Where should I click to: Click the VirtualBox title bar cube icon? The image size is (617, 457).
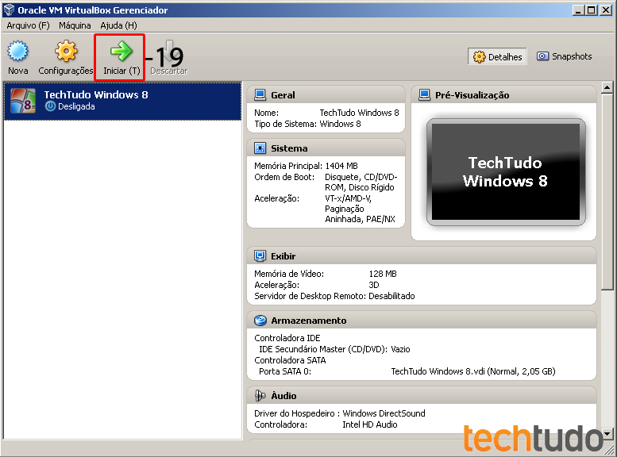(9, 10)
